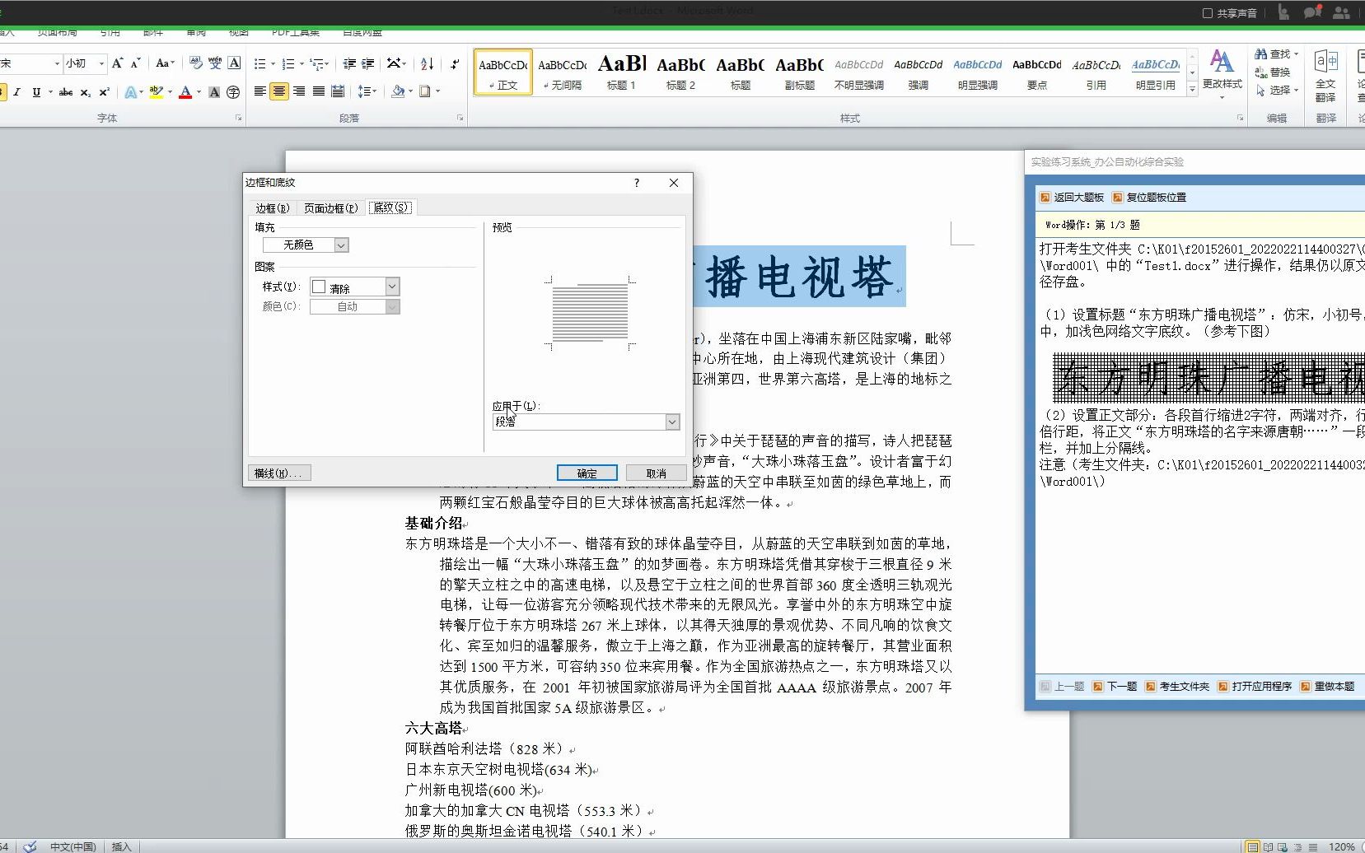Click the Help question mark in the dialog

(x=636, y=183)
